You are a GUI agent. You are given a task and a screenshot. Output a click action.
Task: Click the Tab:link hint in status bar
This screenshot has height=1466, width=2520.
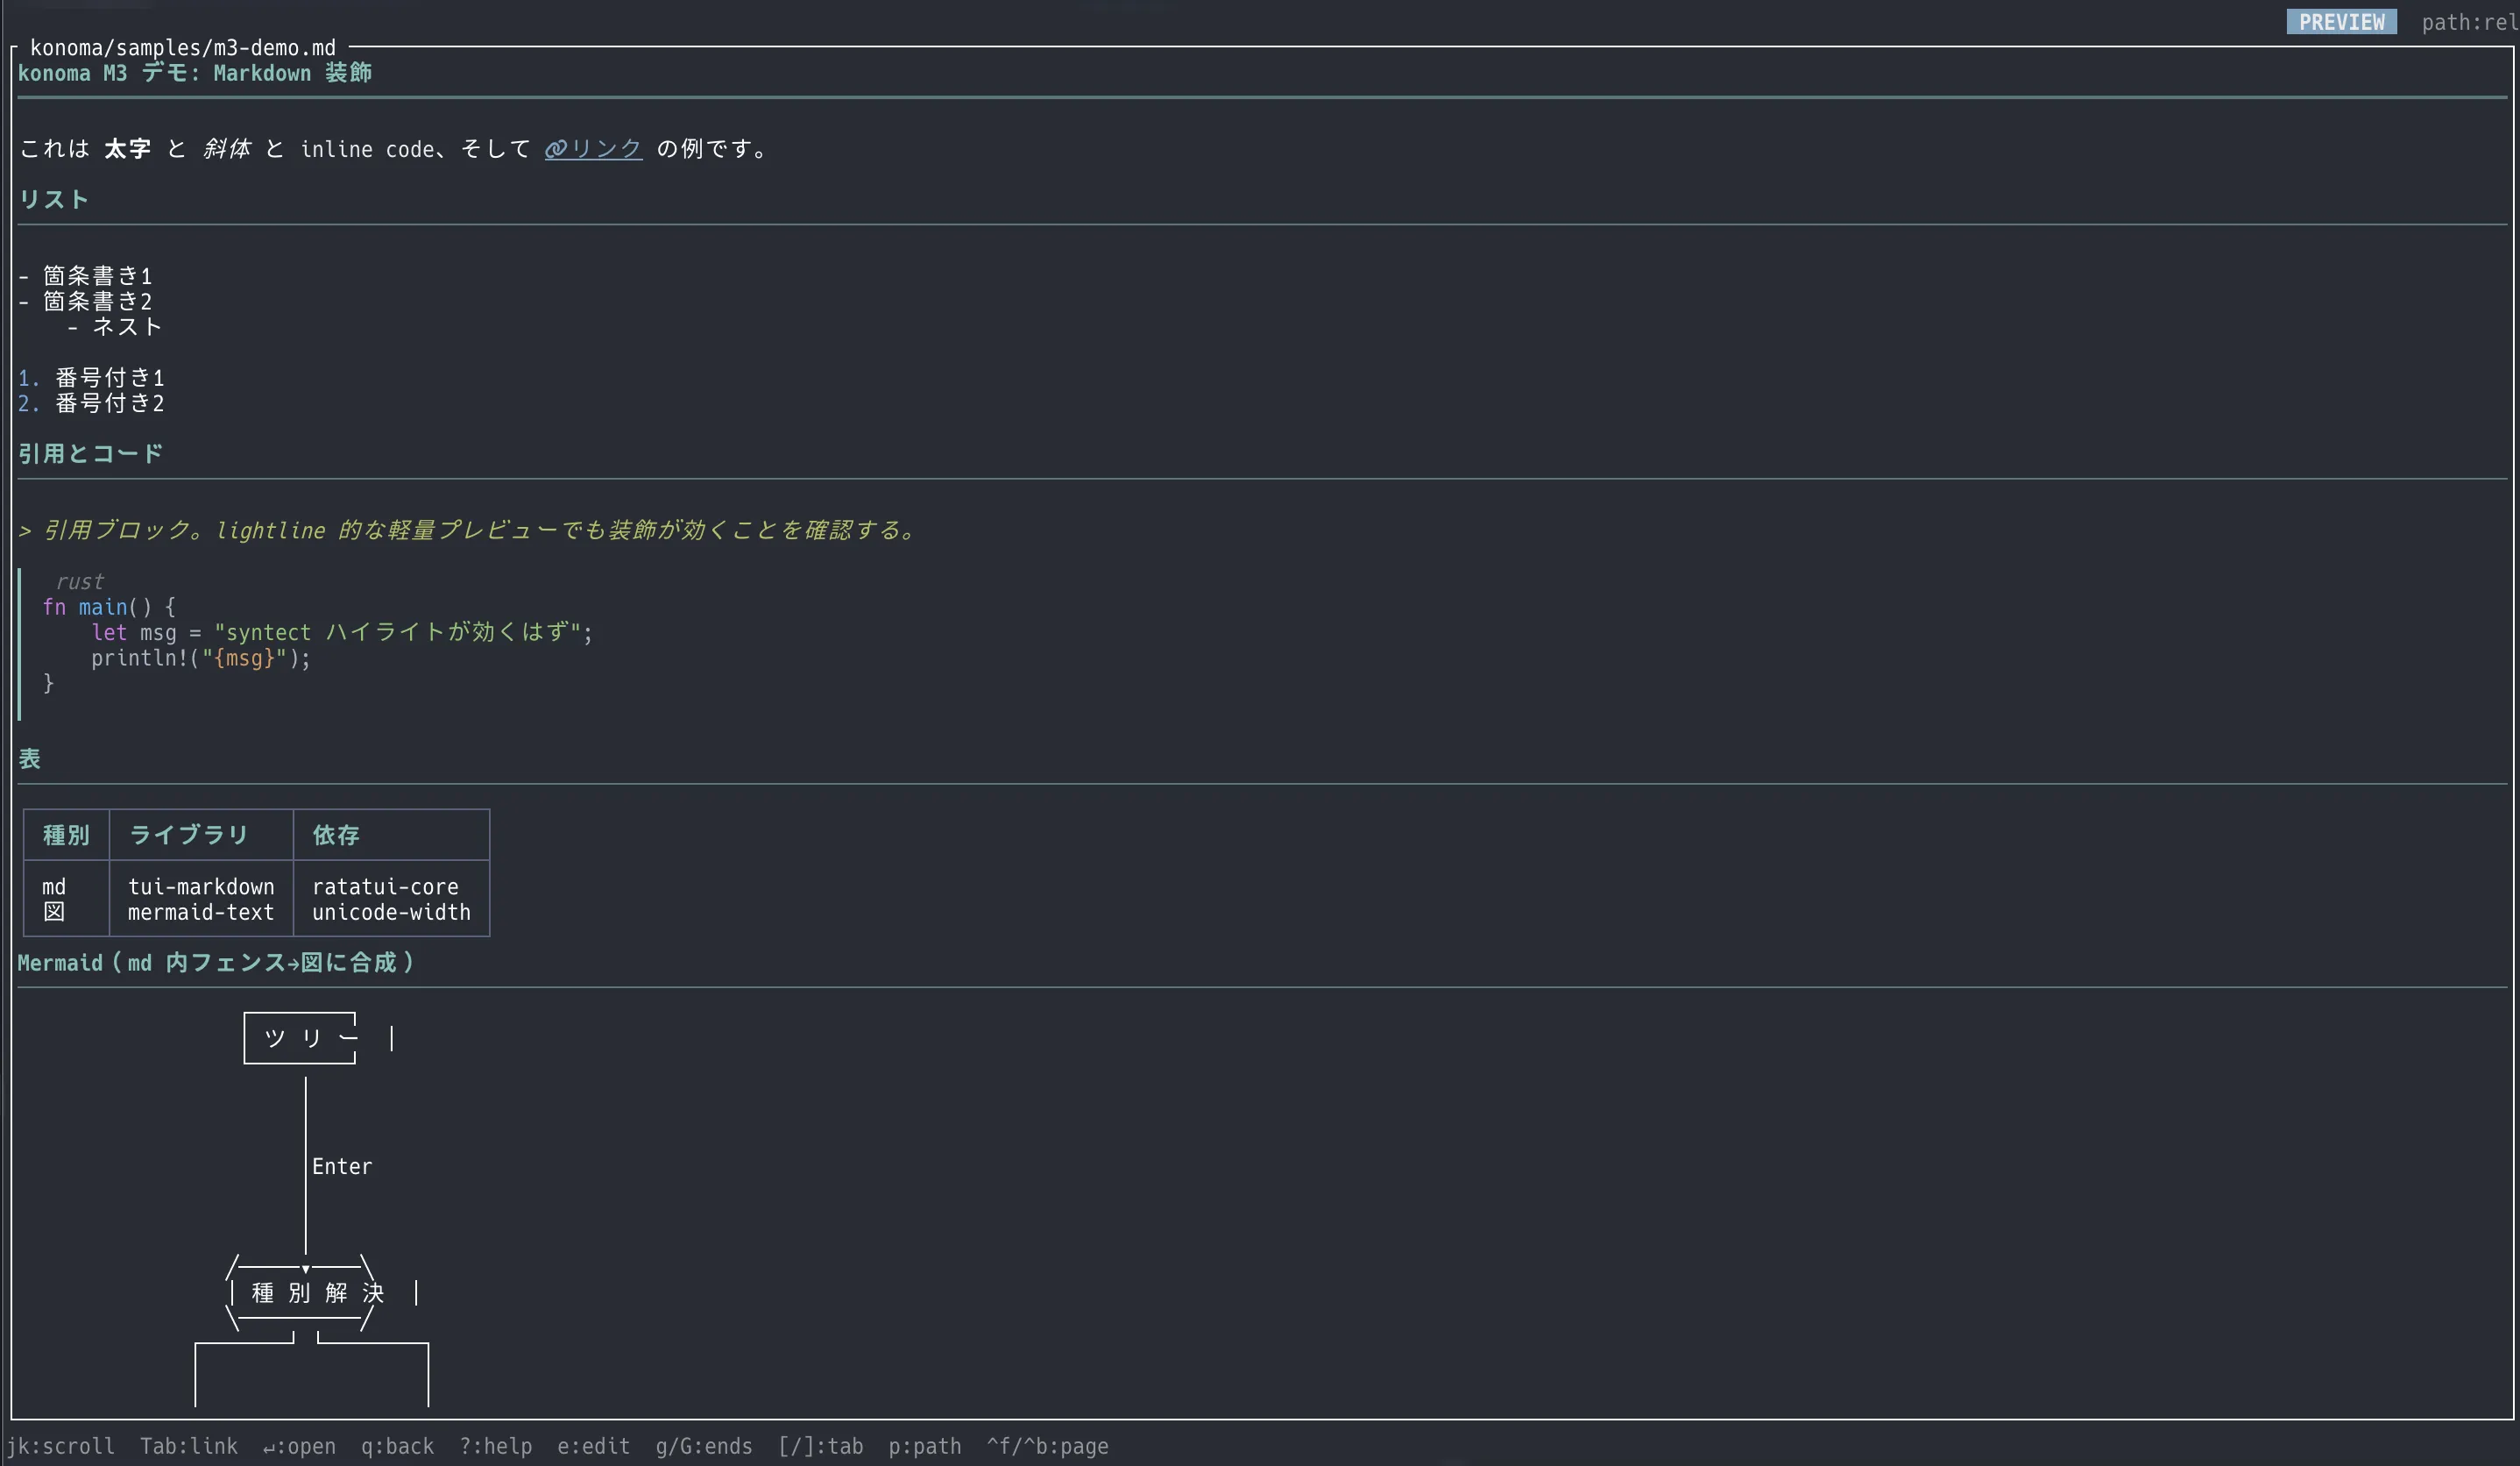click(189, 1446)
